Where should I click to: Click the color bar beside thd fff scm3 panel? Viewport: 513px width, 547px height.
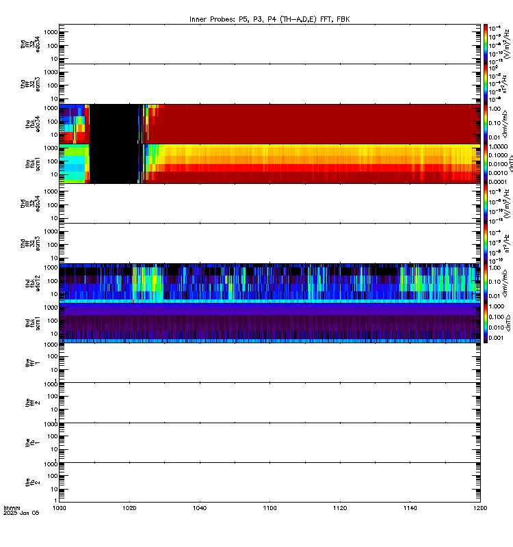486,243
